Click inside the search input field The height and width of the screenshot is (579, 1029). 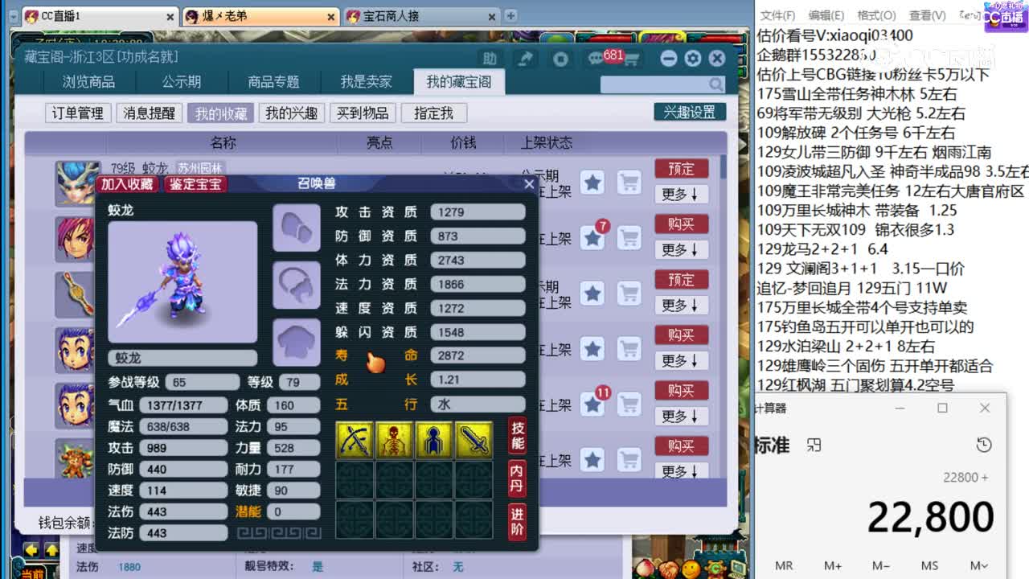(659, 84)
